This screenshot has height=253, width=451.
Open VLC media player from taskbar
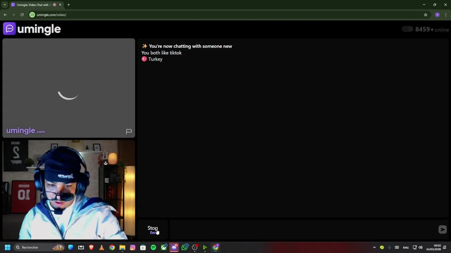coord(101,247)
